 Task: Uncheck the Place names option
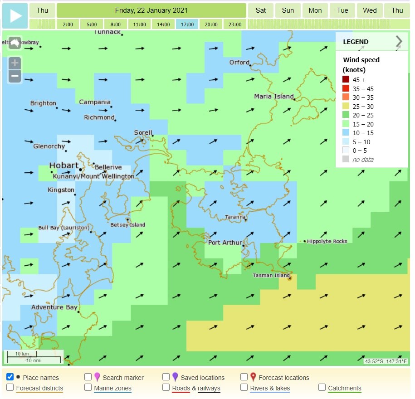coord(10,376)
